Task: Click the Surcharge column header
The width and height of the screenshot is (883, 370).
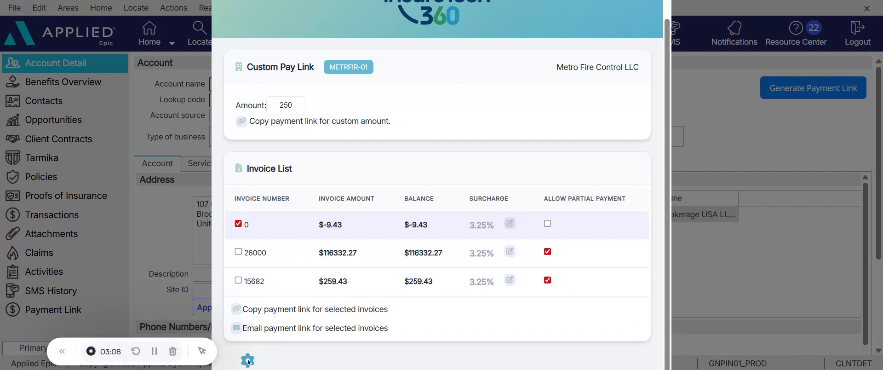Action: [488, 198]
